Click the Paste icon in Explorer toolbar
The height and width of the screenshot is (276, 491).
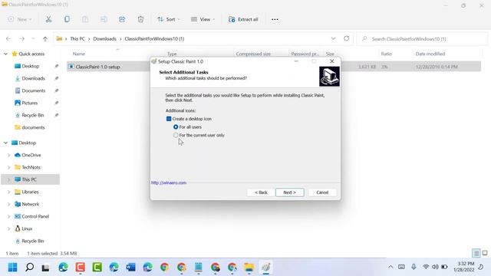85,19
